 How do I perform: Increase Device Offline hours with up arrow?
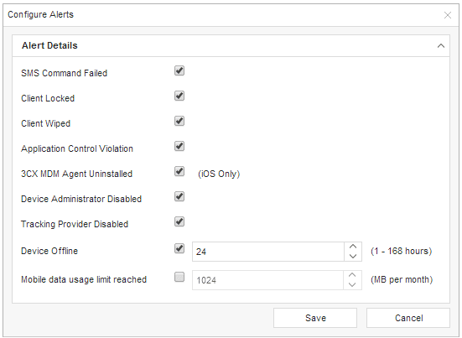point(353,247)
